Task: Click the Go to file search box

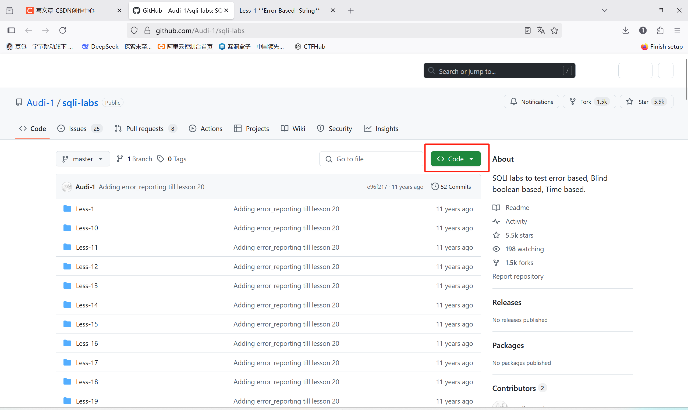Action: pyautogui.click(x=371, y=159)
